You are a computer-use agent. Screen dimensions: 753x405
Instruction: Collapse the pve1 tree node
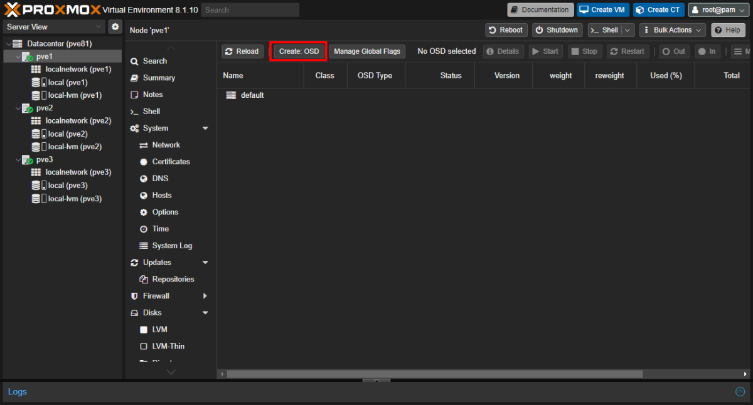pyautogui.click(x=18, y=56)
